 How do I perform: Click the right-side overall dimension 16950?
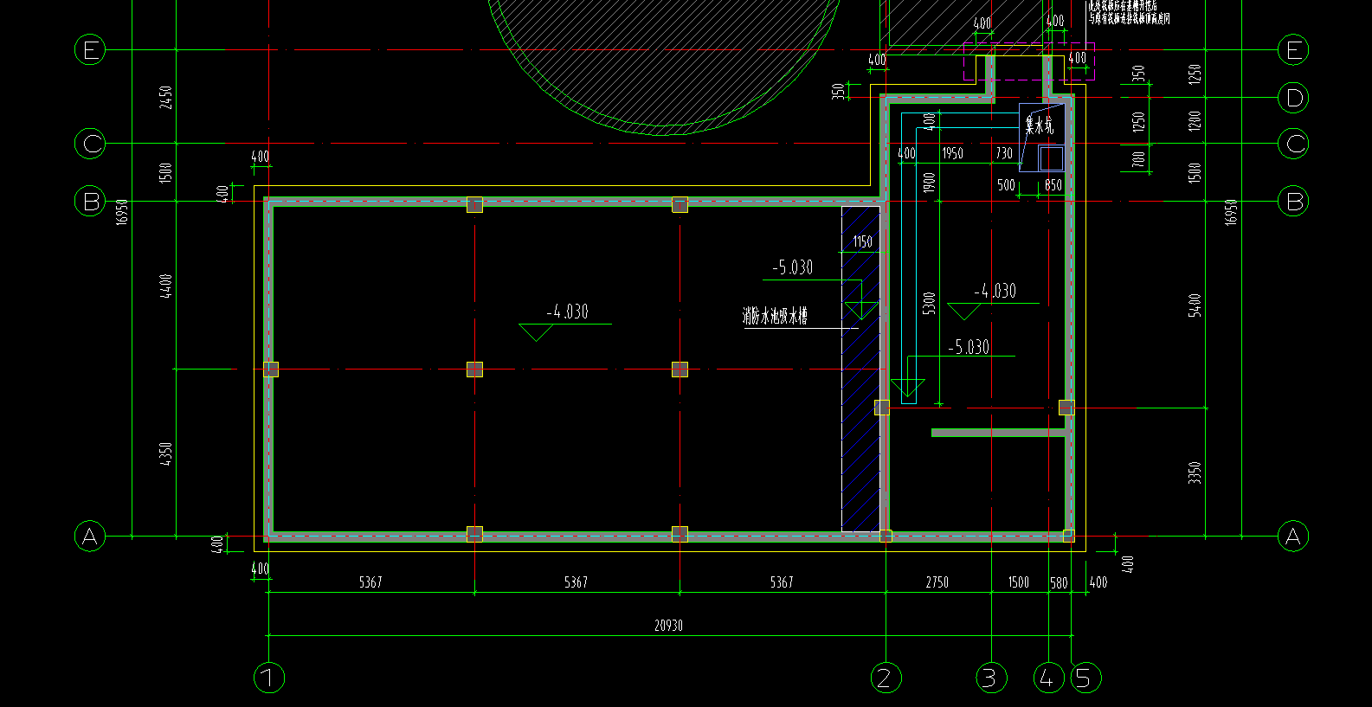[x=1231, y=211]
